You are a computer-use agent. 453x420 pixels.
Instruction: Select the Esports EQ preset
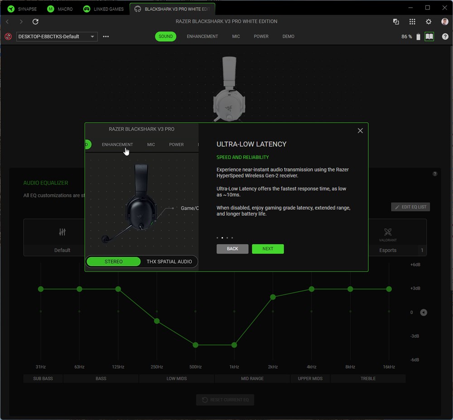point(388,250)
